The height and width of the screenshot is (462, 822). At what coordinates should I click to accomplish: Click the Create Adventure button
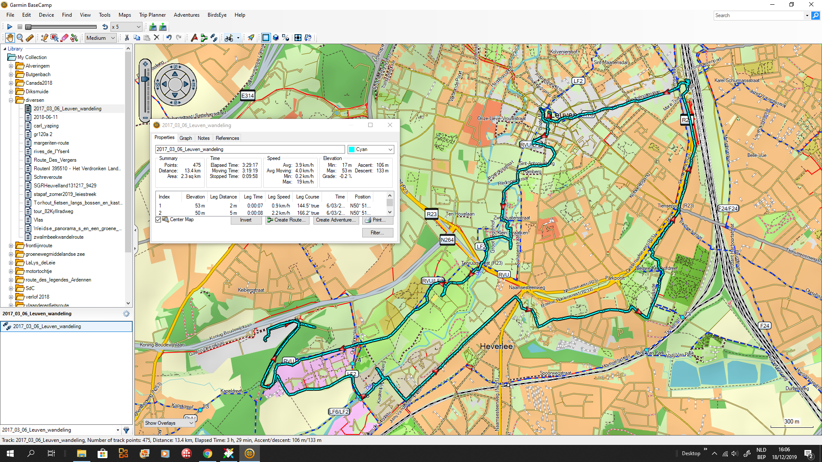336,220
